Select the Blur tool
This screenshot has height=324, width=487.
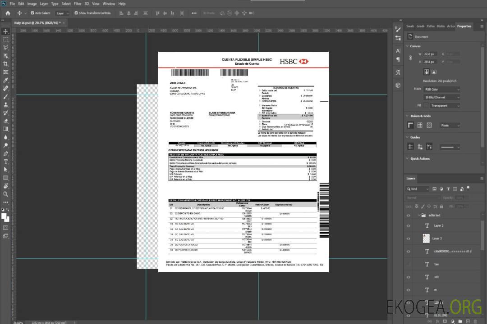coord(5,137)
